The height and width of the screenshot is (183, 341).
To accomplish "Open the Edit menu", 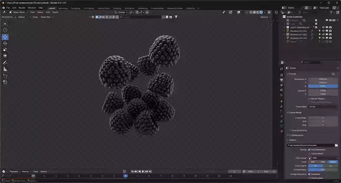I will pos(14,8).
